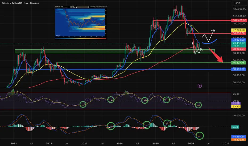Viewport: 248px width, 146px height.
Task: Click the green 46.827,76 support label
Action: (x=238, y=63)
